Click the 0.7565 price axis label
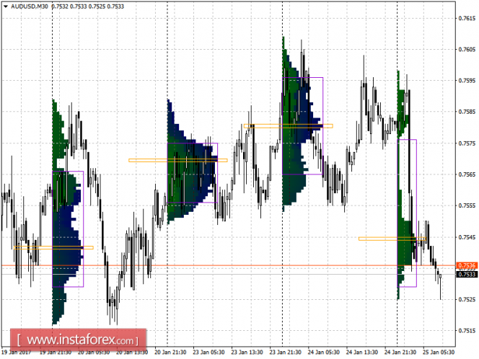Viewport: 479px width, 359px height. [x=466, y=174]
